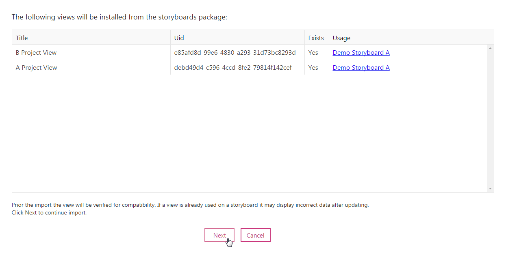506x253 pixels.
Task: Select the Uid starting with debd49d4
Action: click(x=233, y=68)
